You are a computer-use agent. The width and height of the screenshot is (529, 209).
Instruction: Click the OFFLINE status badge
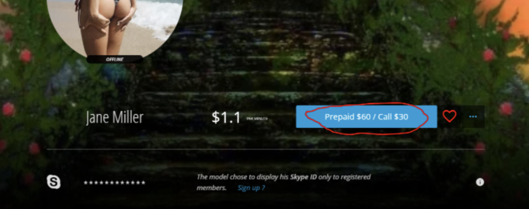[x=114, y=59]
